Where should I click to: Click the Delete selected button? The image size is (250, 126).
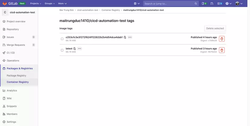(215, 29)
